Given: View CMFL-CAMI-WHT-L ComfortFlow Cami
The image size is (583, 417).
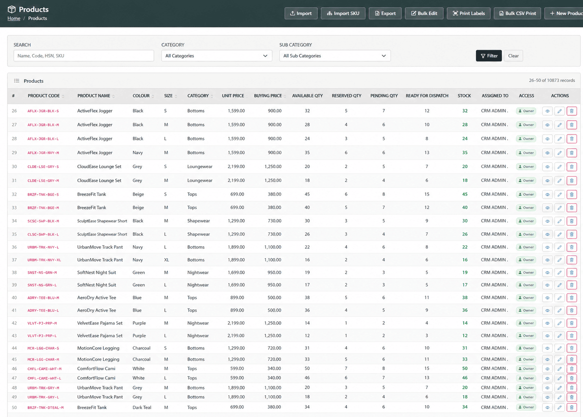Looking at the screenshot, I should click(x=547, y=378).
